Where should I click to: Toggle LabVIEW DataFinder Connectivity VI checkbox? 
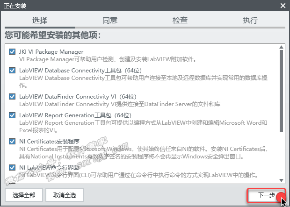[x=12, y=96]
